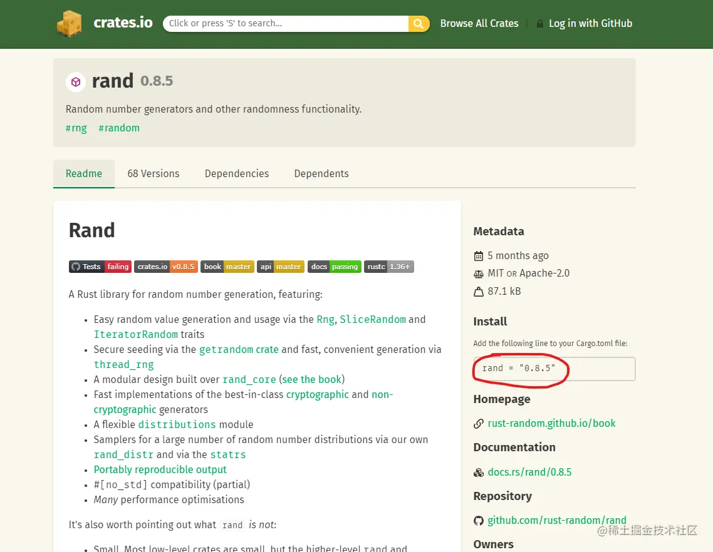Click the crates.io site title
713x552 pixels.
(x=123, y=23)
